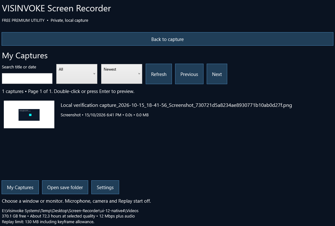
Task: Click the Choose a window or monitor hint
Action: click(76, 201)
